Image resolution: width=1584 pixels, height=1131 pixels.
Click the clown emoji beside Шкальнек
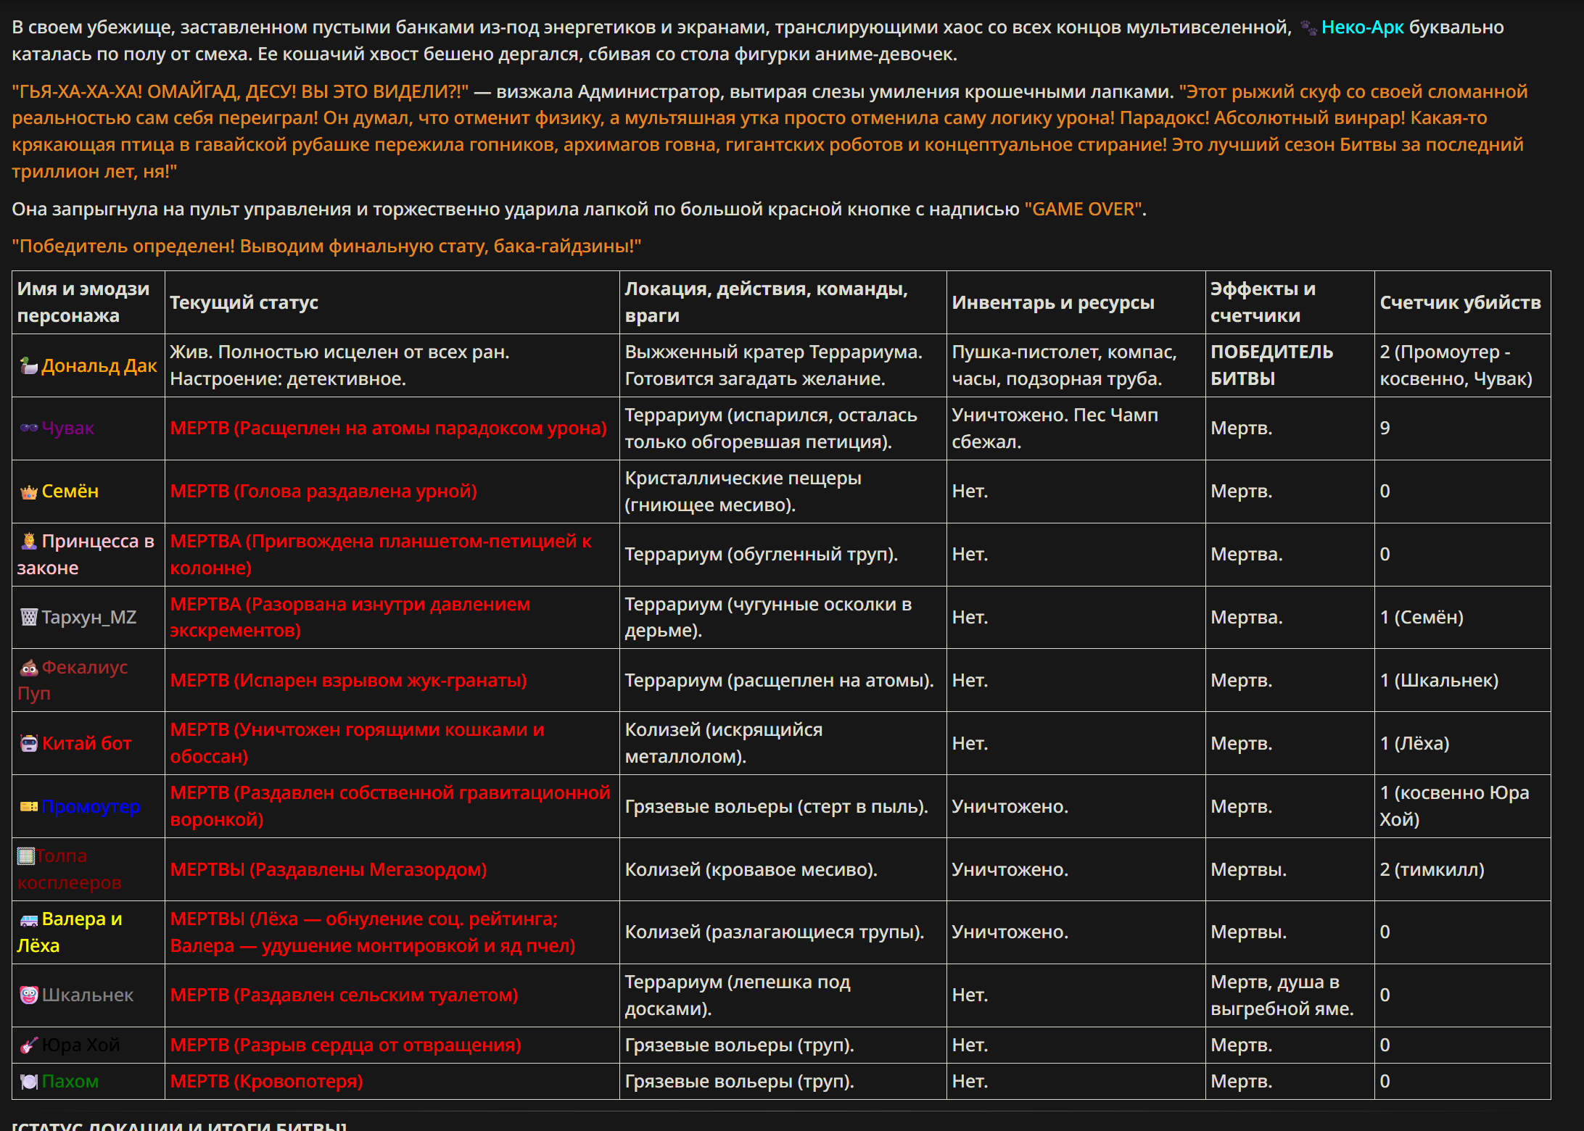pyautogui.click(x=28, y=995)
